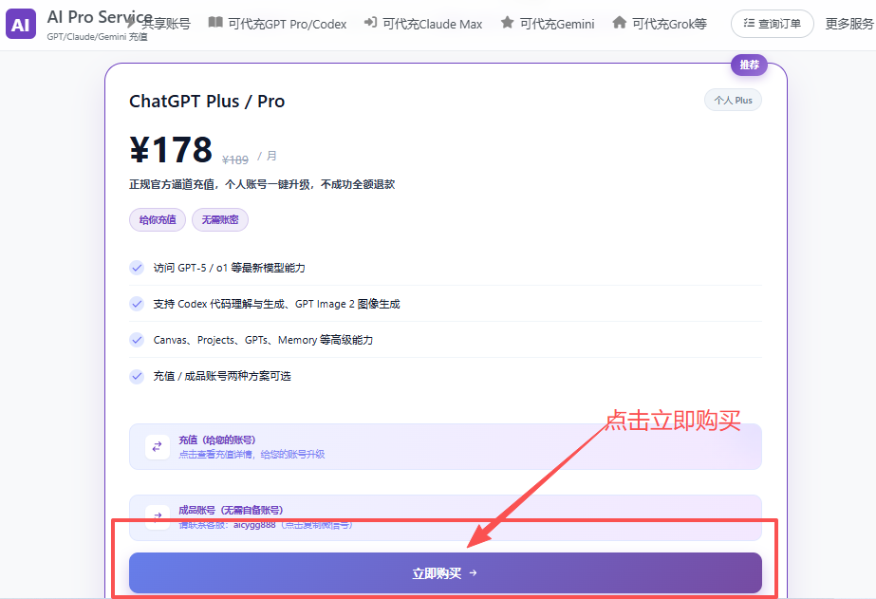The image size is (876, 599).
Task: Click book icon beside 可代充GPT Pro/Codex
Action: [215, 23]
